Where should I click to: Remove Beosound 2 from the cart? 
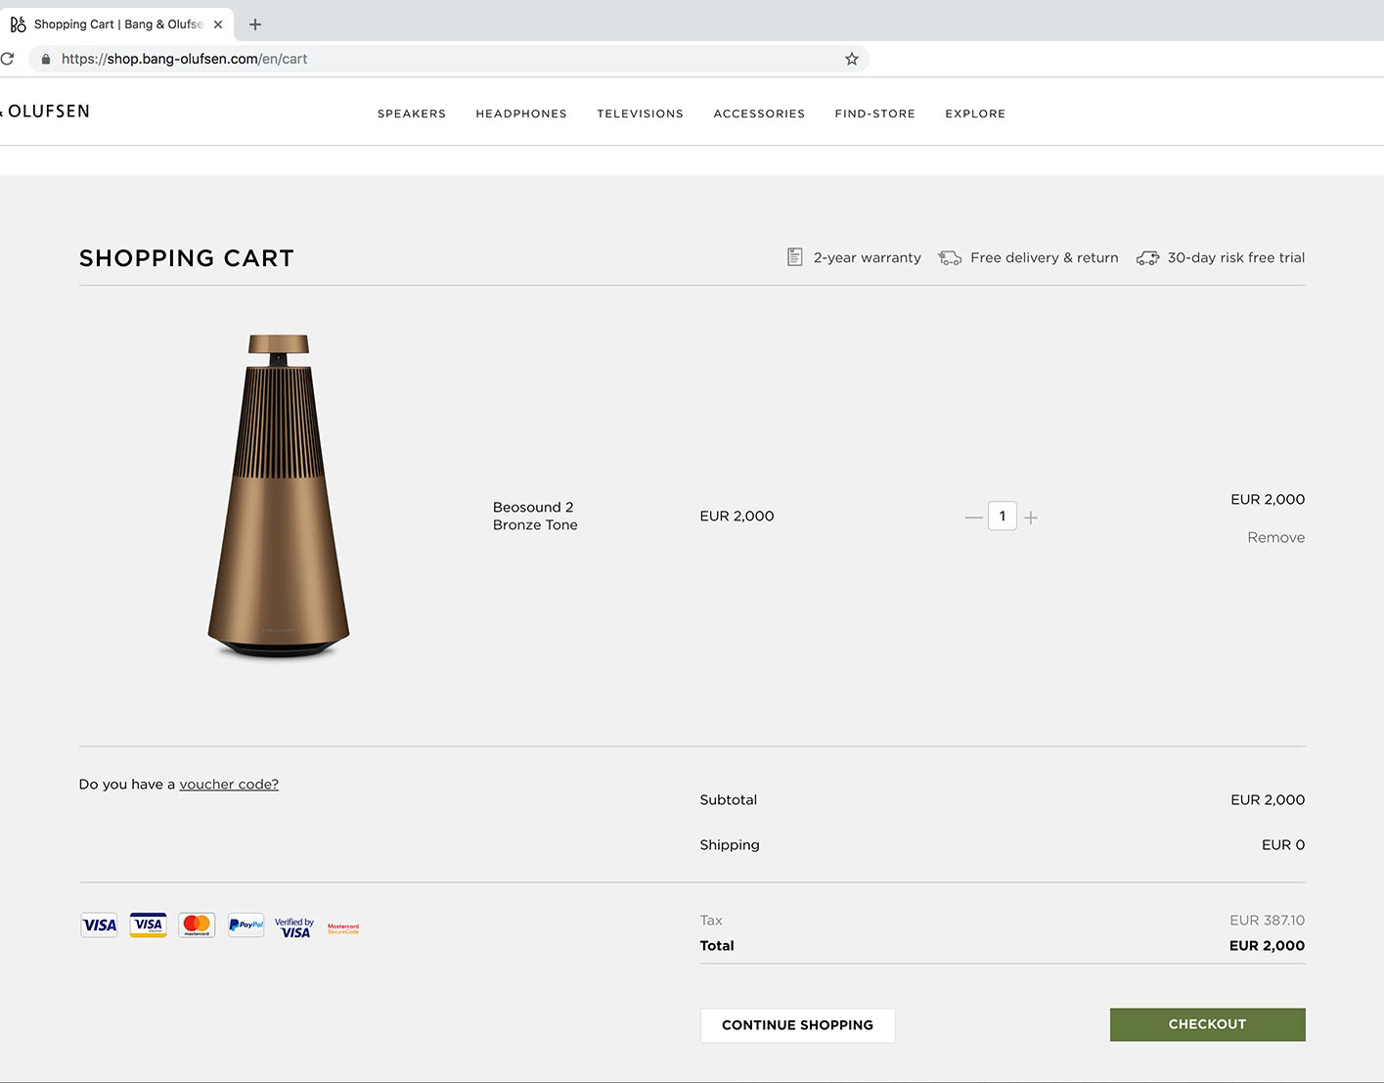point(1275,537)
